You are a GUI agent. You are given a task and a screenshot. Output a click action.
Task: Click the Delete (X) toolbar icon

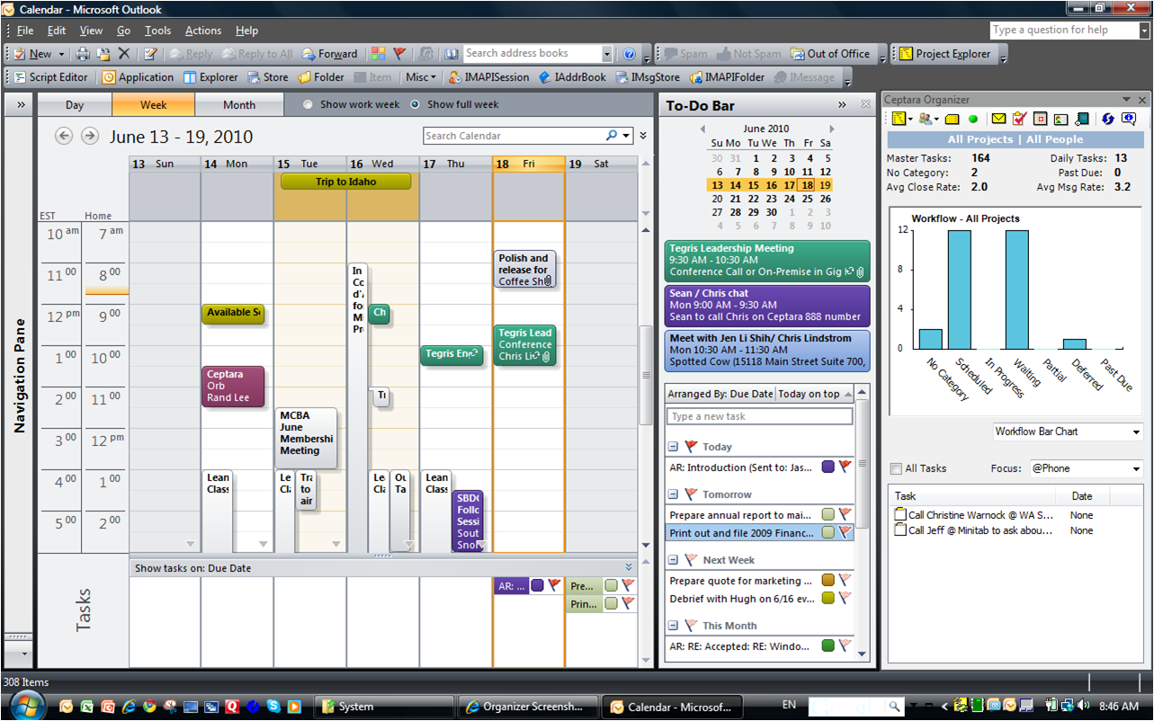[124, 54]
